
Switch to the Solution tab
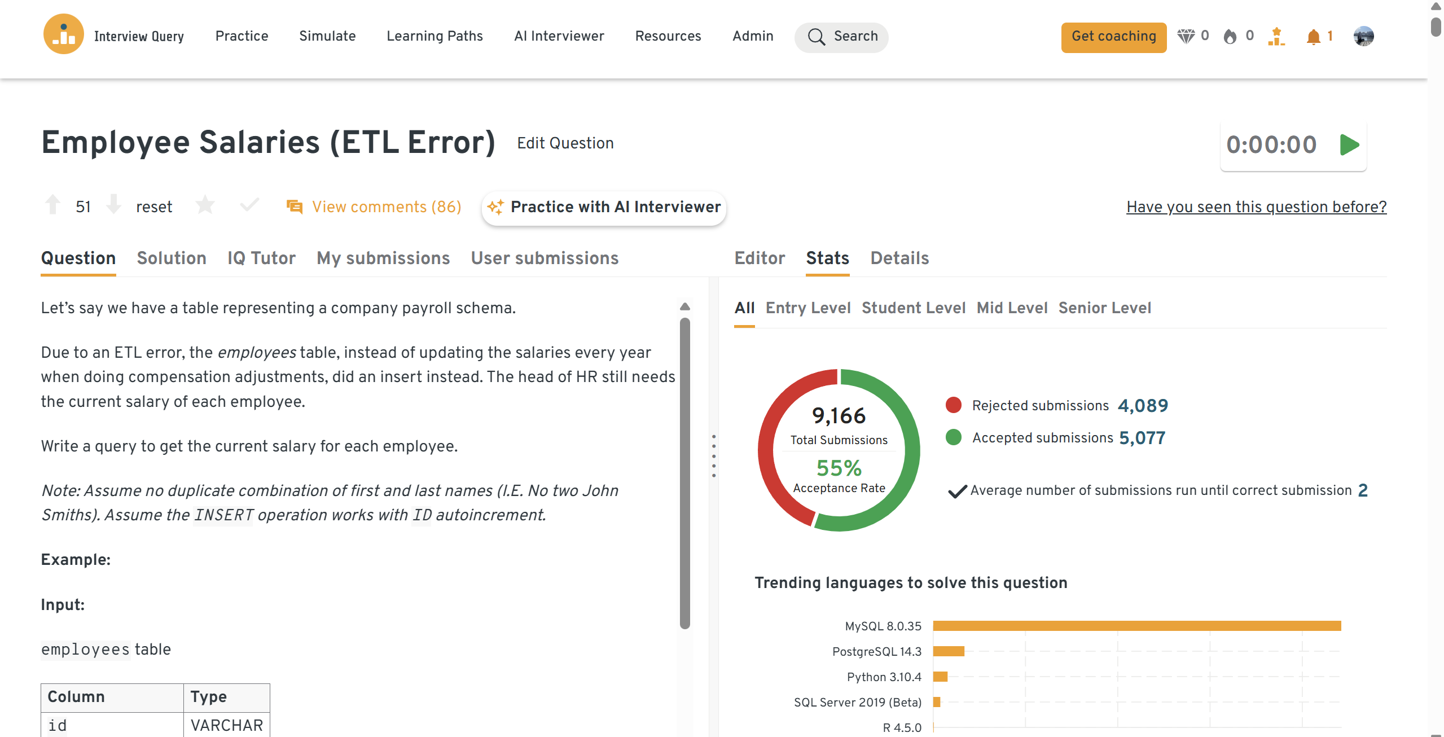(172, 258)
